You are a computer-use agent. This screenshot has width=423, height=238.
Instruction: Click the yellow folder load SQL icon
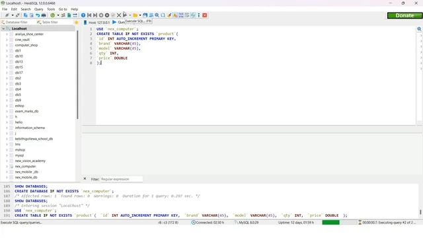135,15
